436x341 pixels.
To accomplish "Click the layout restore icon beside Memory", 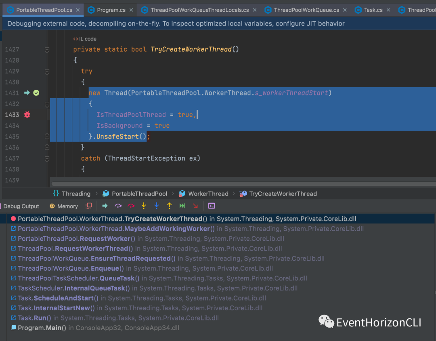I will point(89,206).
